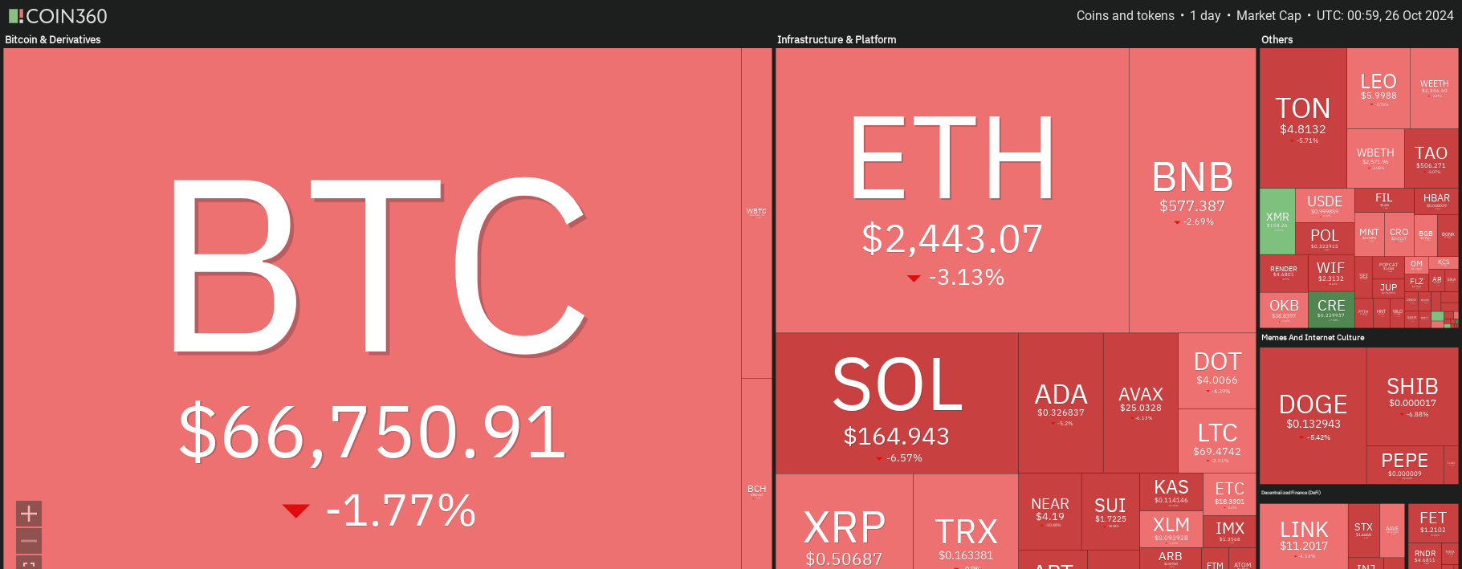Select the ETH block showing $2,443.07
The width and height of the screenshot is (1462, 569).
(952, 190)
